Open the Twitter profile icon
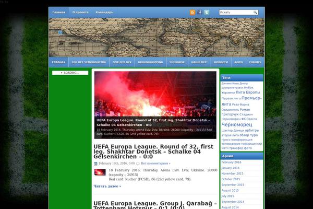The width and height of the screenshot is (313, 209). tap(207, 13)
